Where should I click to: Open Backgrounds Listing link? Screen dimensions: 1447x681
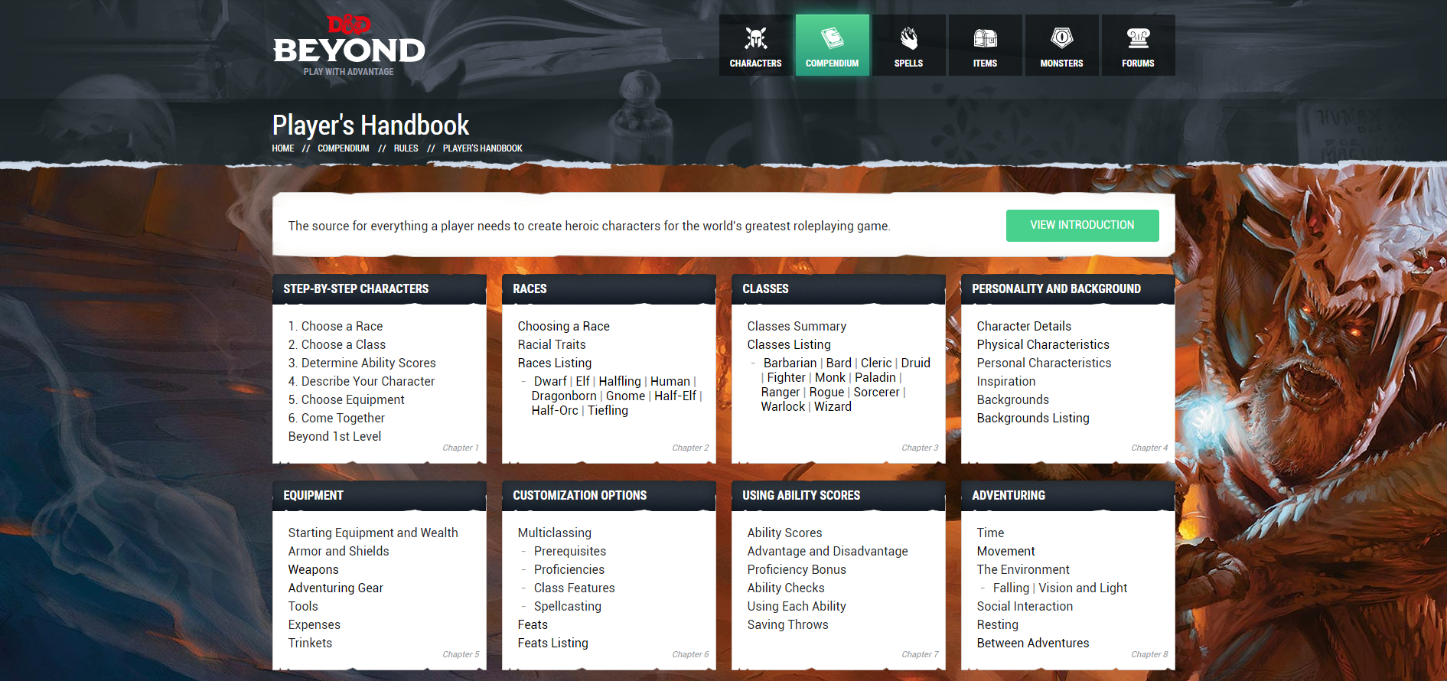(1033, 418)
